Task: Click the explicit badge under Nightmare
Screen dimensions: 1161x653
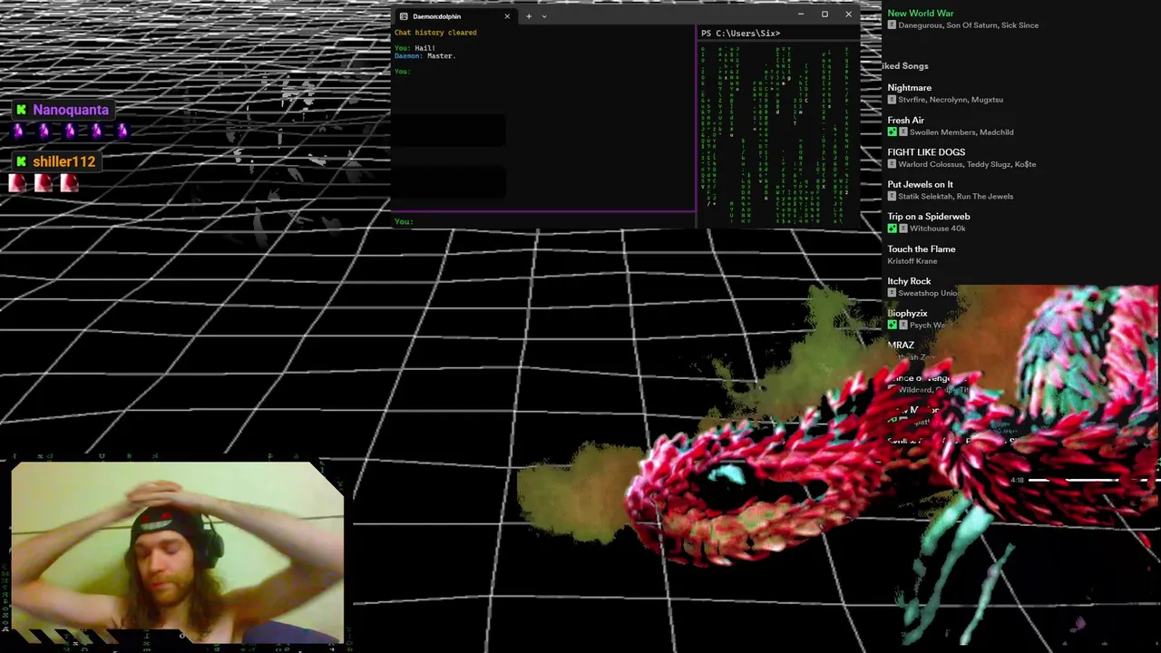Action: point(892,100)
